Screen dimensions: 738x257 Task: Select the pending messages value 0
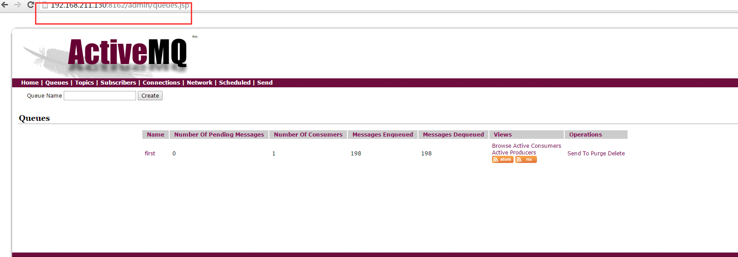(174, 154)
